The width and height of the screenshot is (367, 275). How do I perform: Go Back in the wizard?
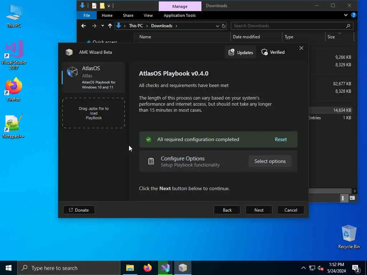point(227,210)
